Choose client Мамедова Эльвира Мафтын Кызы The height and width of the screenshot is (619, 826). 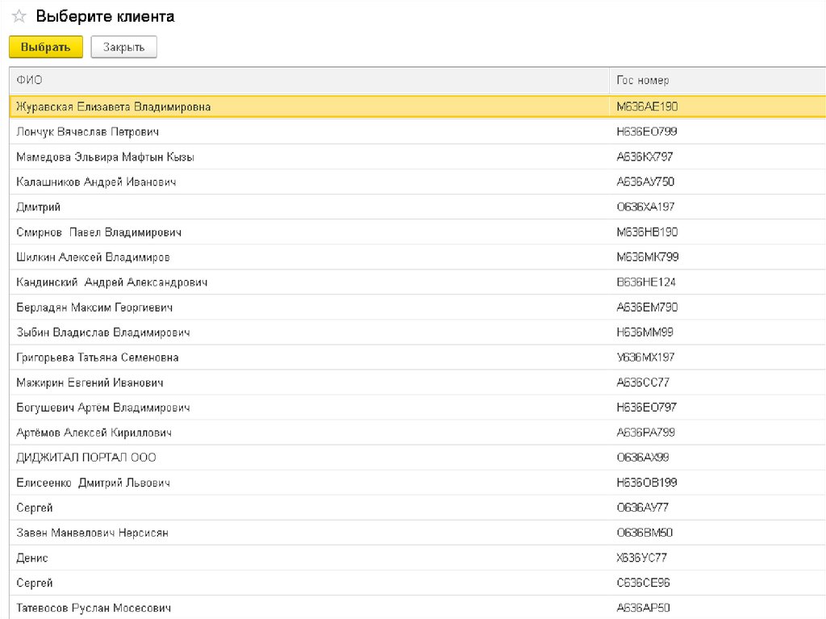click(105, 157)
